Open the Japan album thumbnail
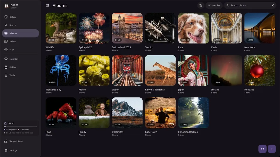This screenshot has height=157, width=280. 193,70
